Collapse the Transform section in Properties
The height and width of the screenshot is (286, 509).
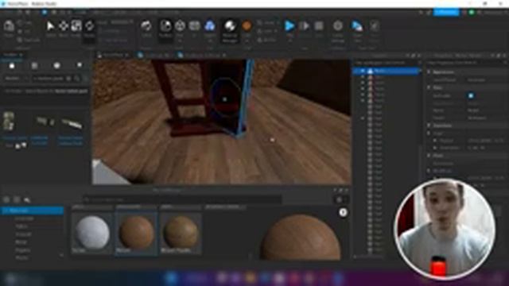(x=429, y=126)
